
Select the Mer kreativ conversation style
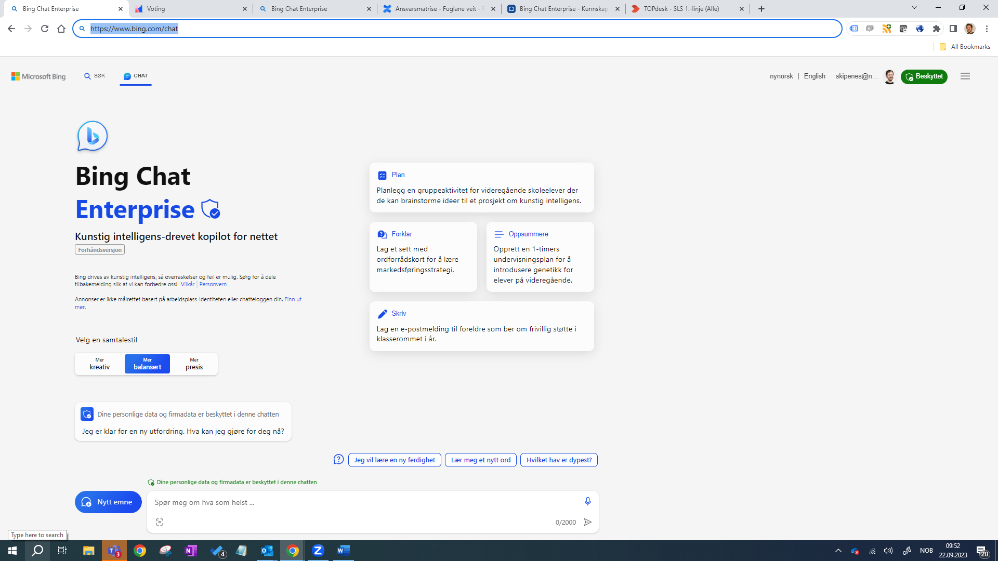point(100,364)
